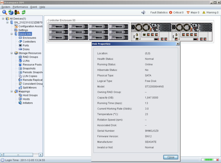Close Disk Properties with the title X

coord(178,44)
